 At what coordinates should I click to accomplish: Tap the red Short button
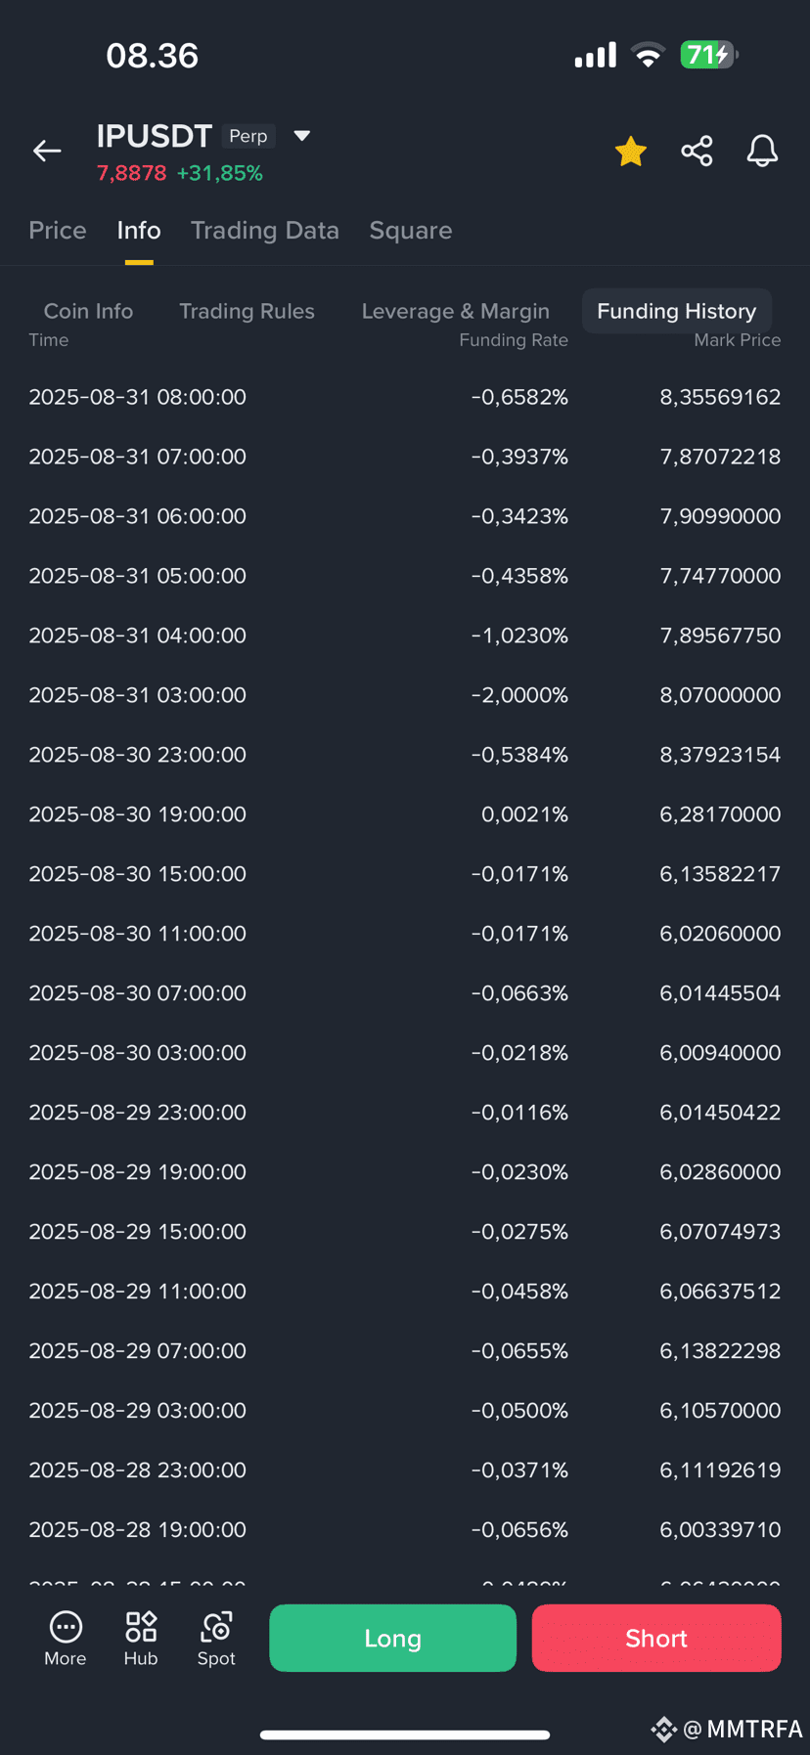656,1638
